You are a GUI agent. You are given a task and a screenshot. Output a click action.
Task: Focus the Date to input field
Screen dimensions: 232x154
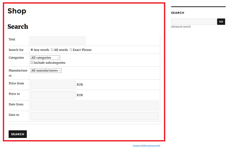(x=95, y=116)
